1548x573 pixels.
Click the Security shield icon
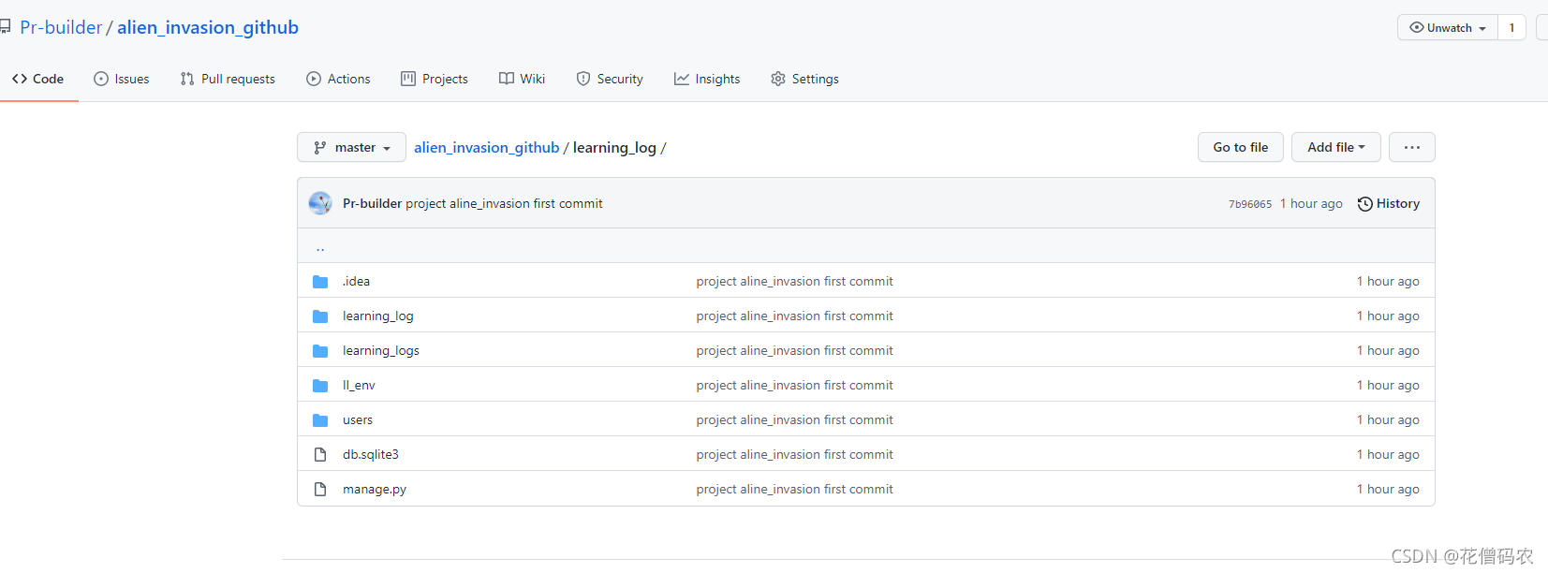[583, 79]
